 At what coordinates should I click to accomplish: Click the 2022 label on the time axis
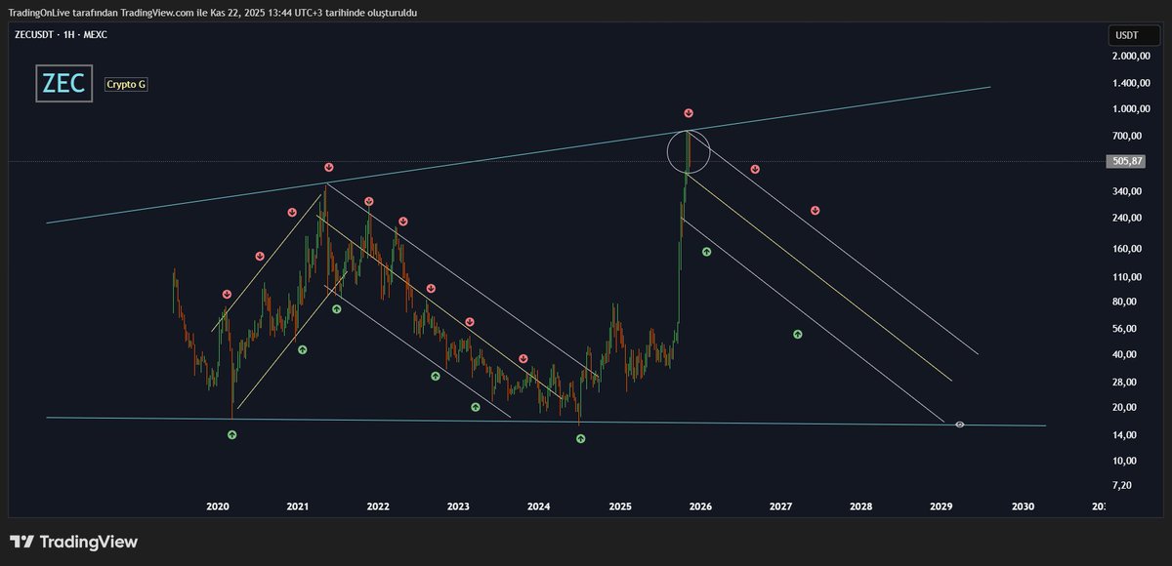(378, 507)
